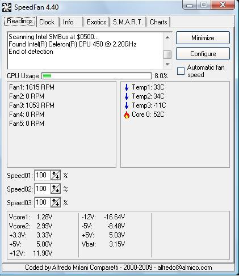Image resolution: width=239 pixels, height=276 pixels.
Task: Click the SpeedFan fan icon in title bar
Action: click(x=7, y=7)
